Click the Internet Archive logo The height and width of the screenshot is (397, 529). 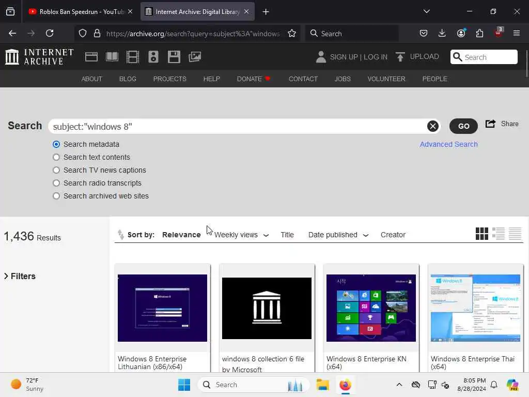coord(39,57)
